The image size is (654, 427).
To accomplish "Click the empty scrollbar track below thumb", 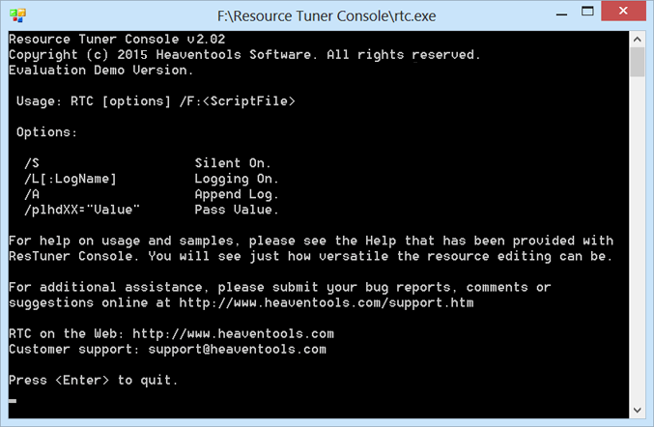I will pyautogui.click(x=638, y=242).
